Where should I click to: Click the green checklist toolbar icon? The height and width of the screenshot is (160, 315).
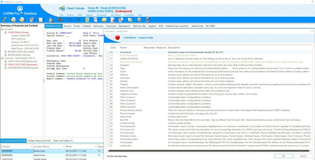(x=87, y=20)
